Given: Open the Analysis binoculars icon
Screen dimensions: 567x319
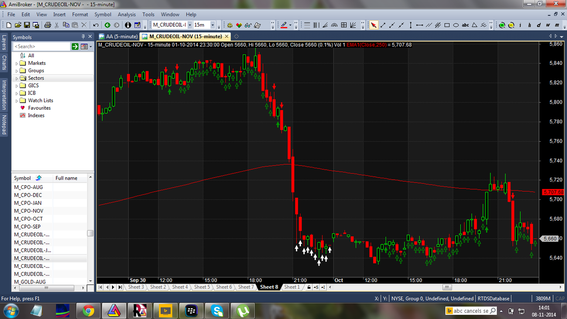Looking at the screenshot, I should pyautogui.click(x=248, y=25).
